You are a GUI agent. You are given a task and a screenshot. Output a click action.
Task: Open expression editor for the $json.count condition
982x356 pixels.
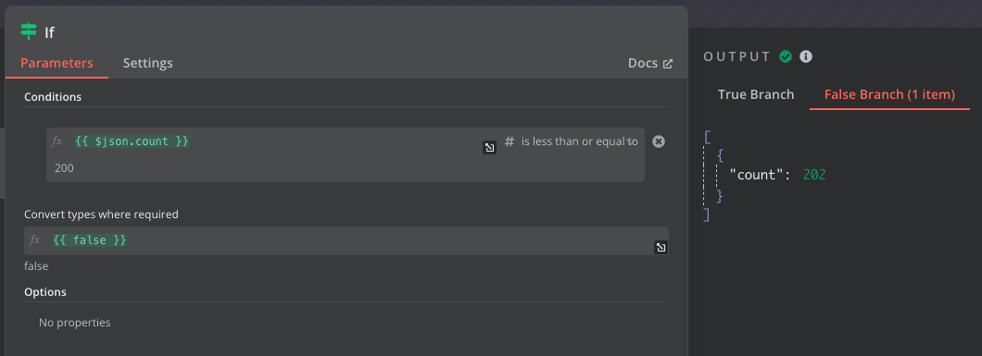(490, 147)
